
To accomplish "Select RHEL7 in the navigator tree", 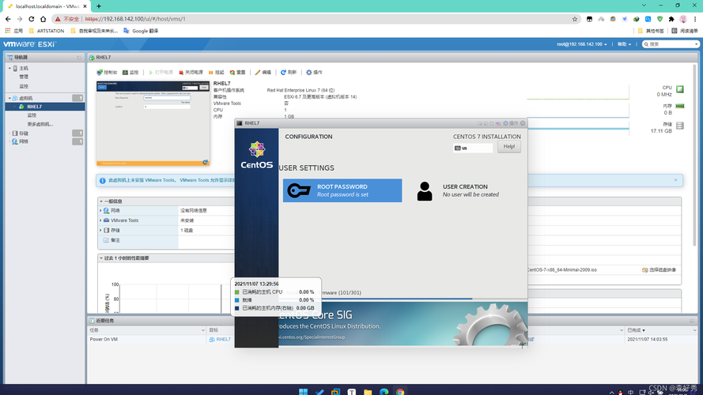I will click(34, 107).
